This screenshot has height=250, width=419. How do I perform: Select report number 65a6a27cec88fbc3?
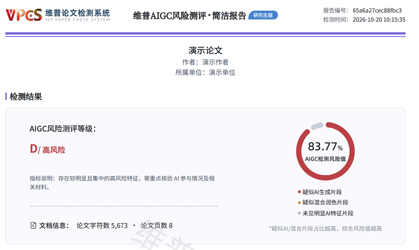(377, 10)
